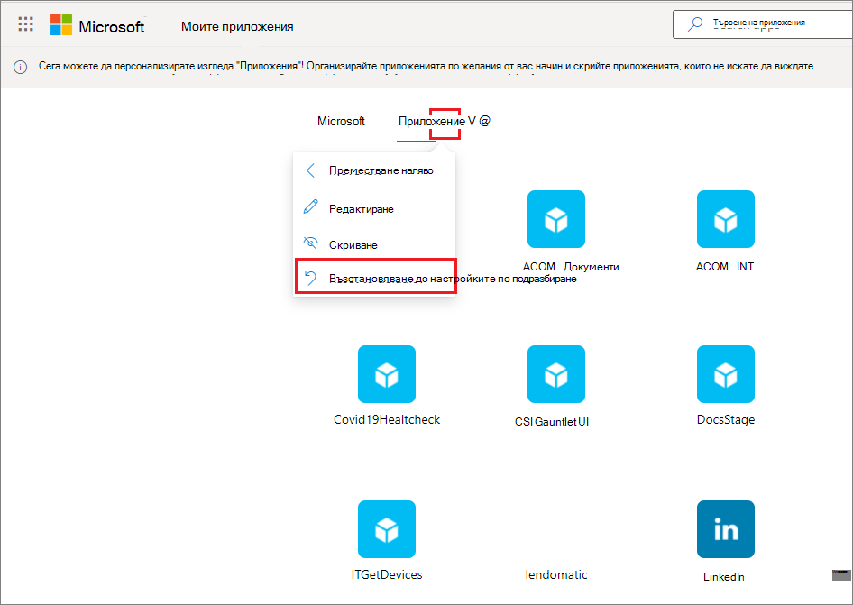This screenshot has width=853, height=605.
Task: Click the ACOM INT label
Action: 725,267
